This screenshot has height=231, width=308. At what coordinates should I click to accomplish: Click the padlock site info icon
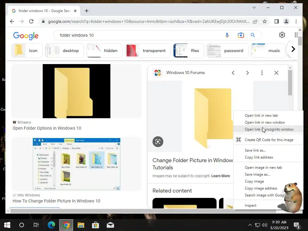(43, 21)
